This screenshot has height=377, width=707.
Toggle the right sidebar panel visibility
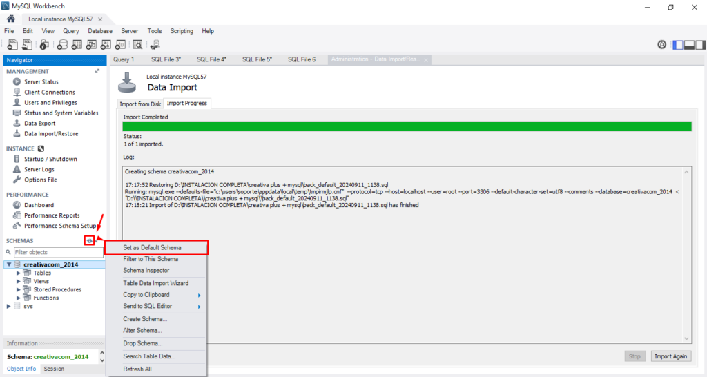[x=700, y=45]
